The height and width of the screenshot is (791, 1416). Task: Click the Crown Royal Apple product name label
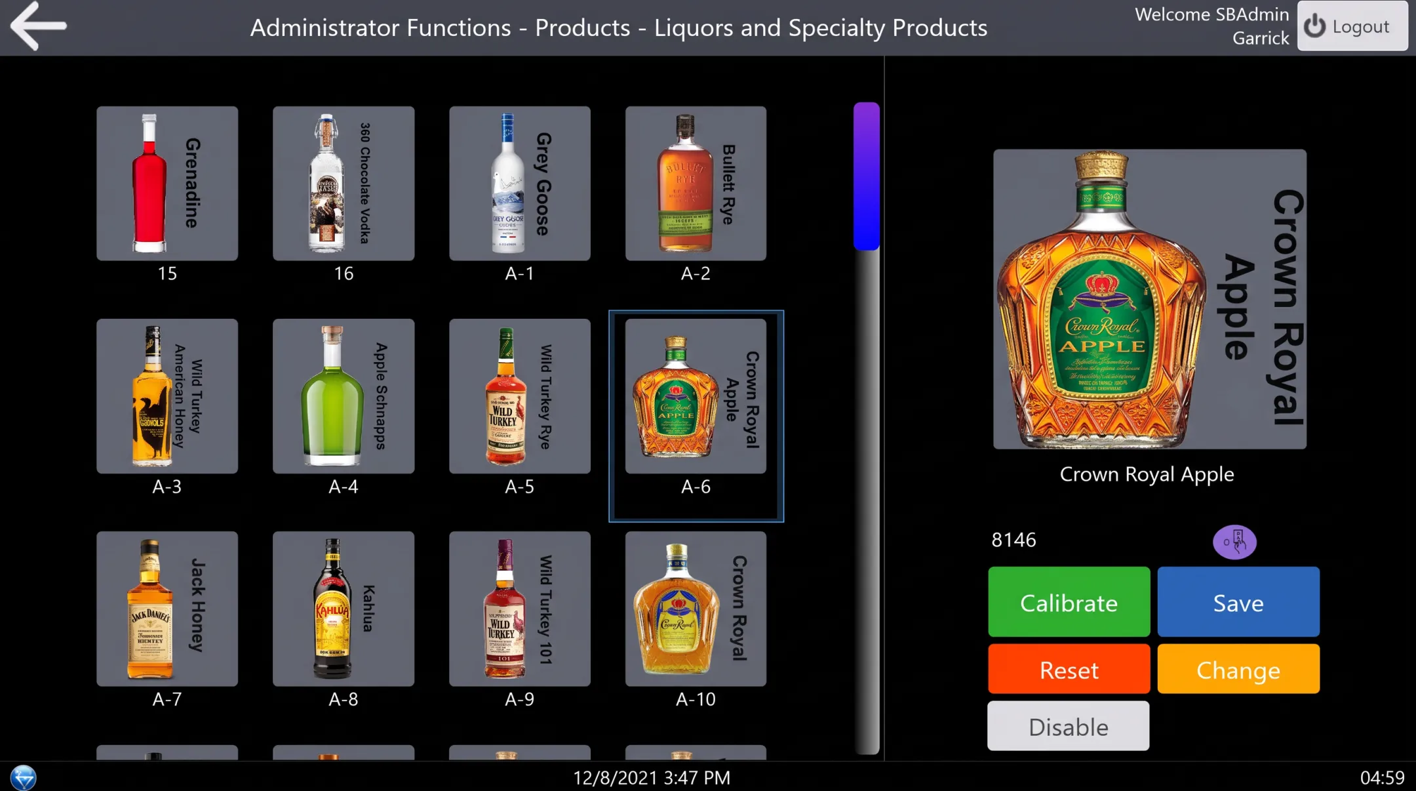point(1147,474)
